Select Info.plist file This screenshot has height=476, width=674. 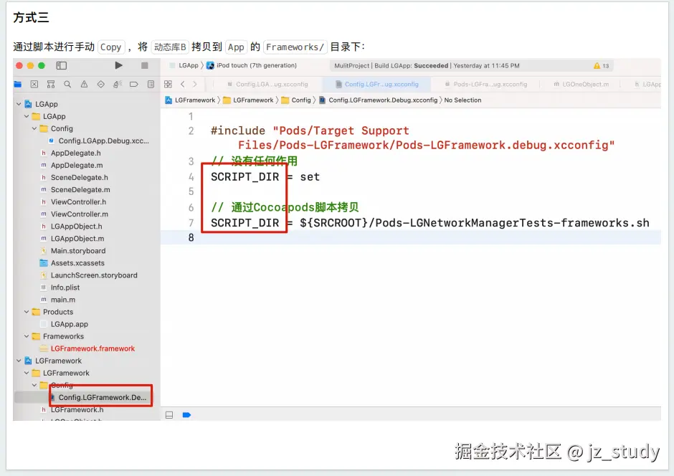tap(60, 287)
